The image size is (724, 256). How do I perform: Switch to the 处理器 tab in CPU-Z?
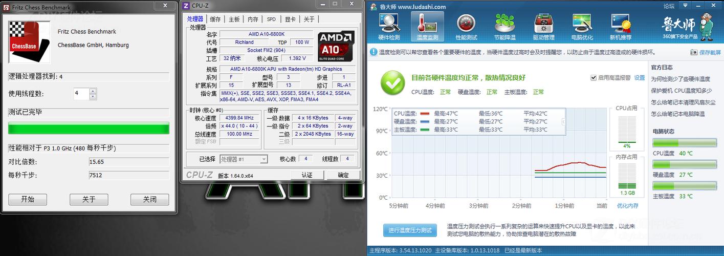195,19
